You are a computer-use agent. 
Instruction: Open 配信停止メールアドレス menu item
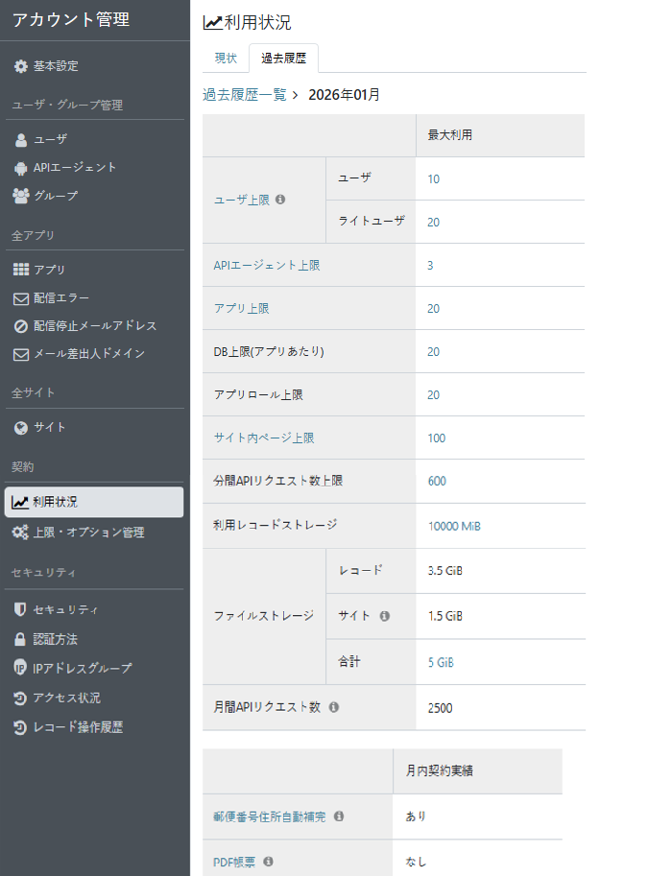pos(94,325)
